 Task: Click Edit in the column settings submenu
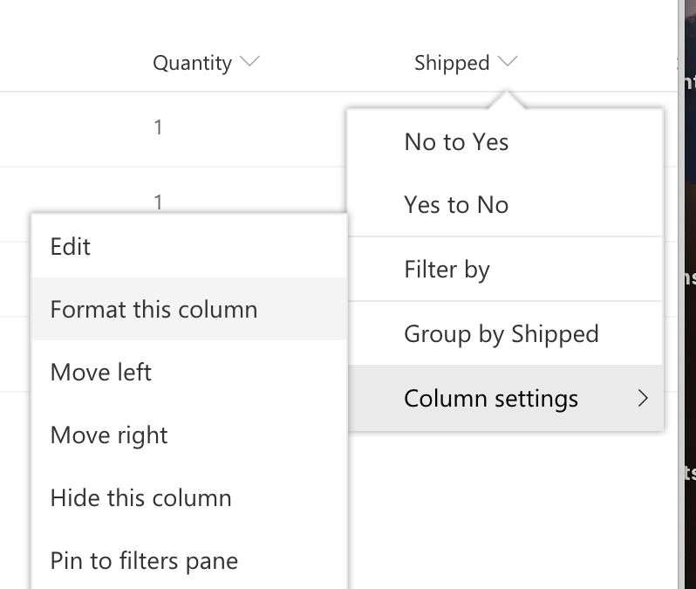pos(71,247)
